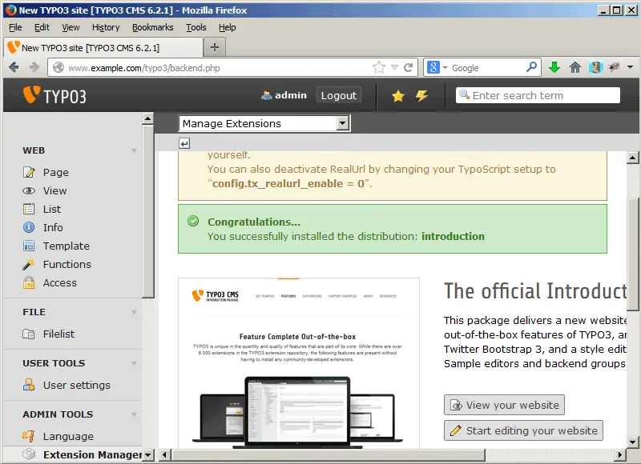
Task: Open the History menu
Action: point(106,27)
